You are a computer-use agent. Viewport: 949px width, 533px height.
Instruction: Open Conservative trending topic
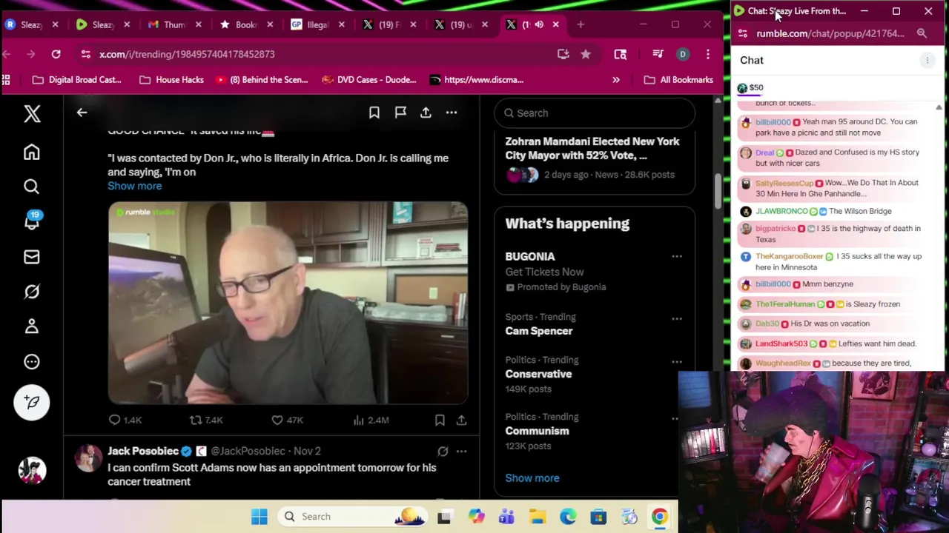point(538,374)
